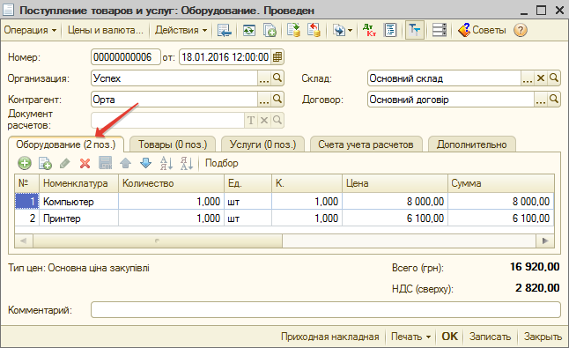Open Организация Успех with magnifier icon
Image resolution: width=569 pixels, height=348 pixels.
pyautogui.click(x=277, y=78)
